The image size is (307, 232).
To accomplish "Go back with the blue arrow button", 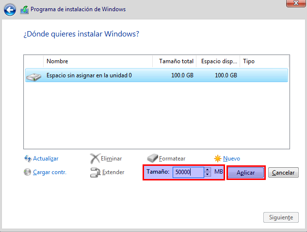I will [x=10, y=10].
